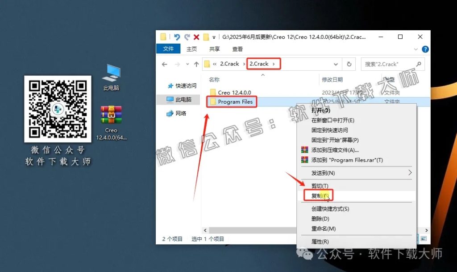Viewport: 457px width, 272px height.
Task: Select 此电脑 in navigation pane
Action: coord(179,99)
